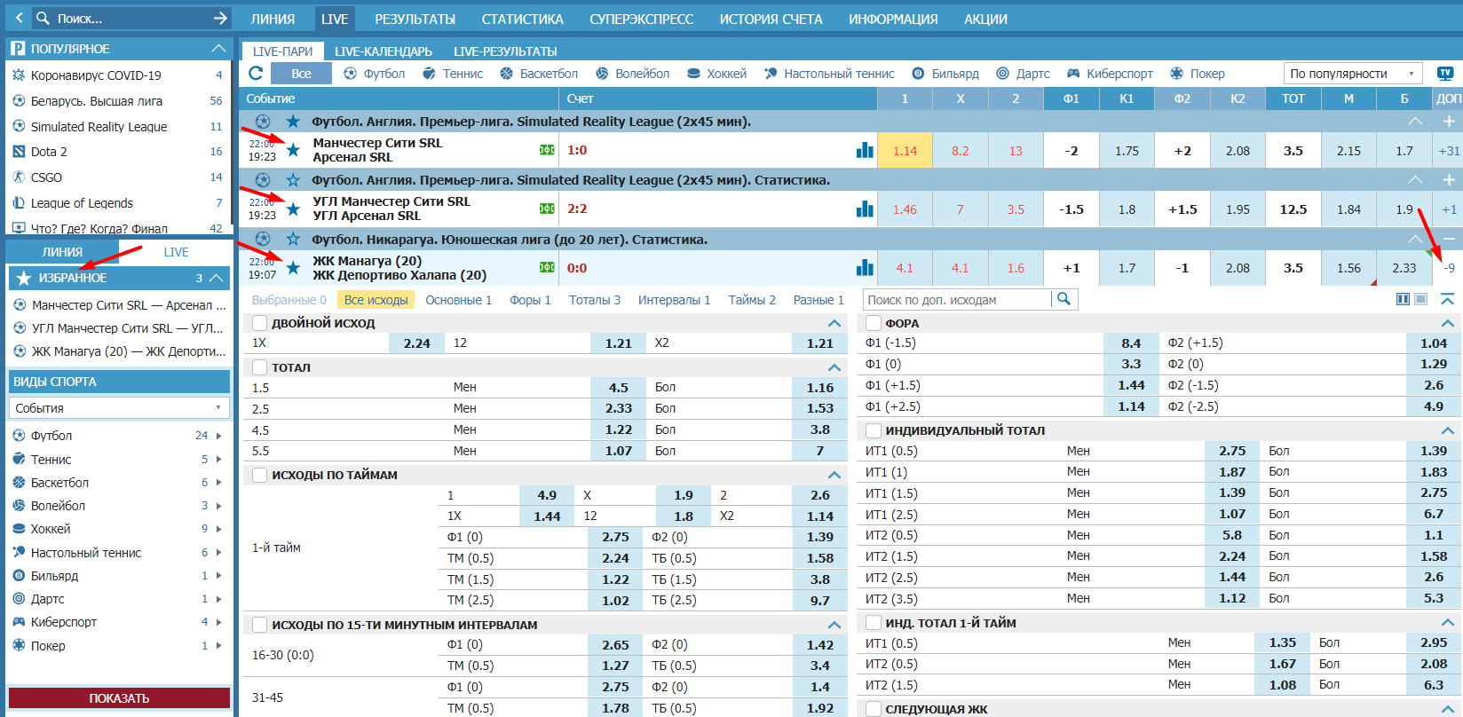Toggle favorite star for Манчестер Сити SRL match
This screenshot has height=717, width=1463.
click(x=293, y=150)
